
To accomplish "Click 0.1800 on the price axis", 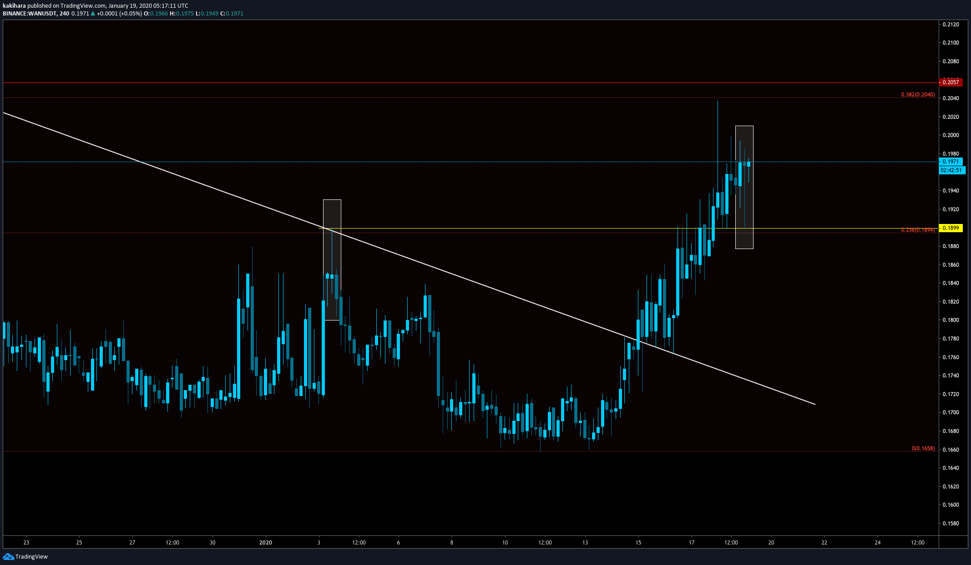I will 951,320.
